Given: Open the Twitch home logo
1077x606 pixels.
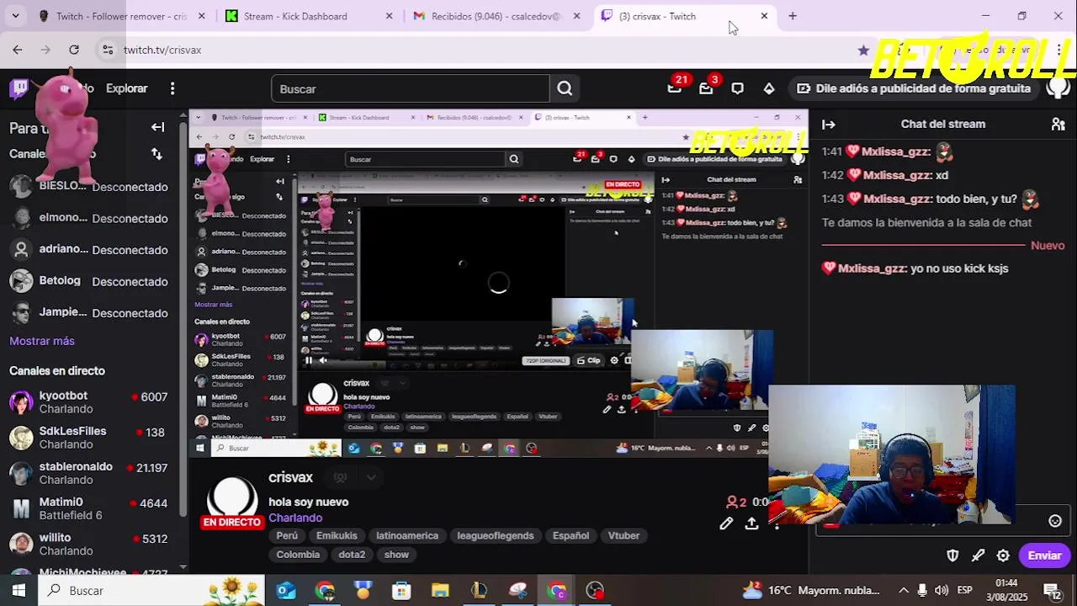Looking at the screenshot, I should 19,88.
